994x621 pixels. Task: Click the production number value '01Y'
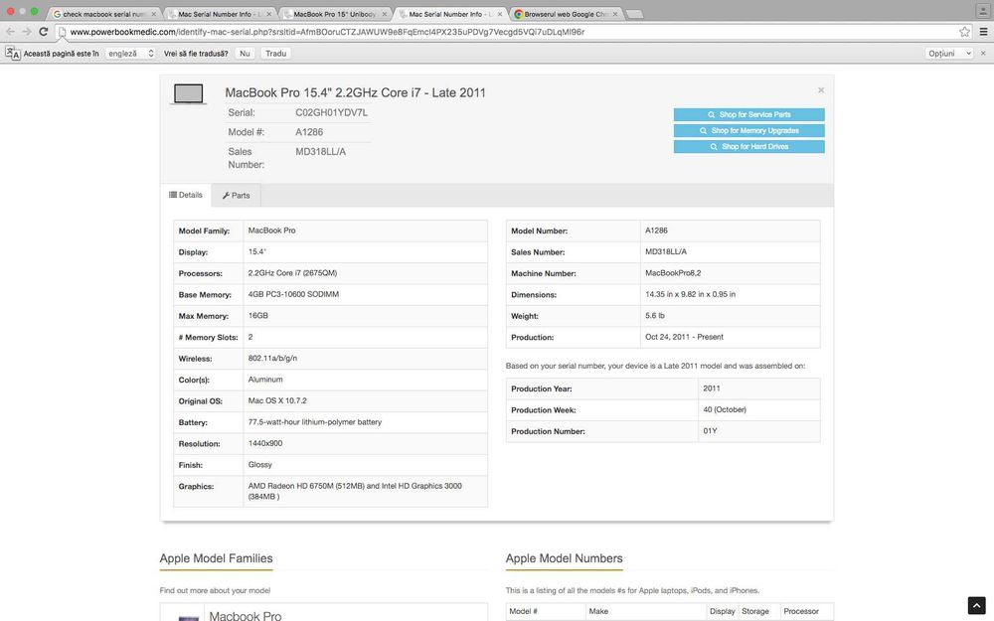click(x=710, y=431)
